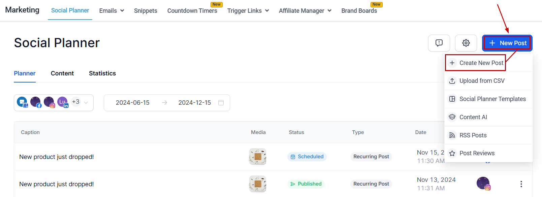Click the Google Business account avatar
Image resolution: width=542 pixels, height=197 pixels.
(22, 102)
